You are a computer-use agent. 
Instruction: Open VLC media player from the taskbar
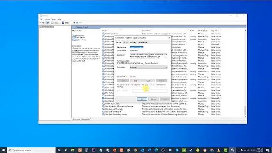[218, 150]
